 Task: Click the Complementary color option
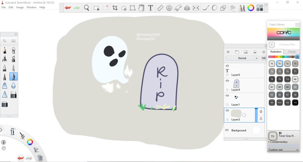278,142
